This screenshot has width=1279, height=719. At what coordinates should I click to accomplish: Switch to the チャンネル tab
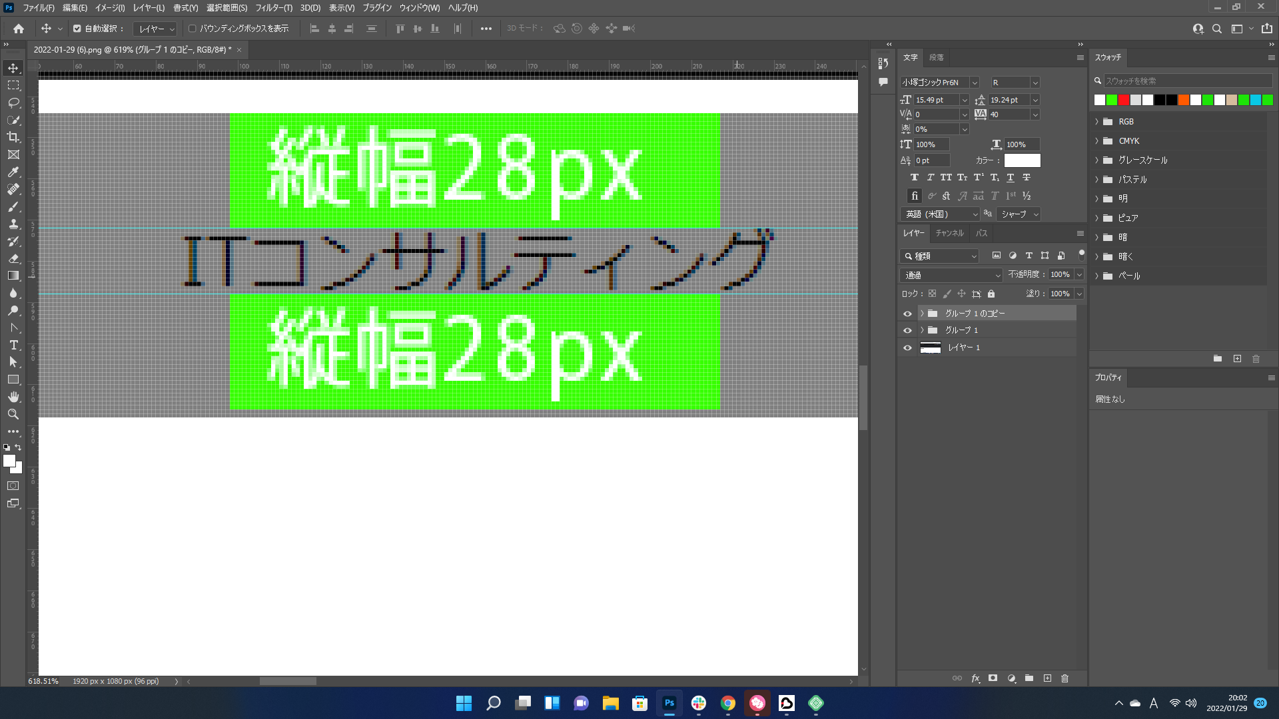pyautogui.click(x=949, y=233)
